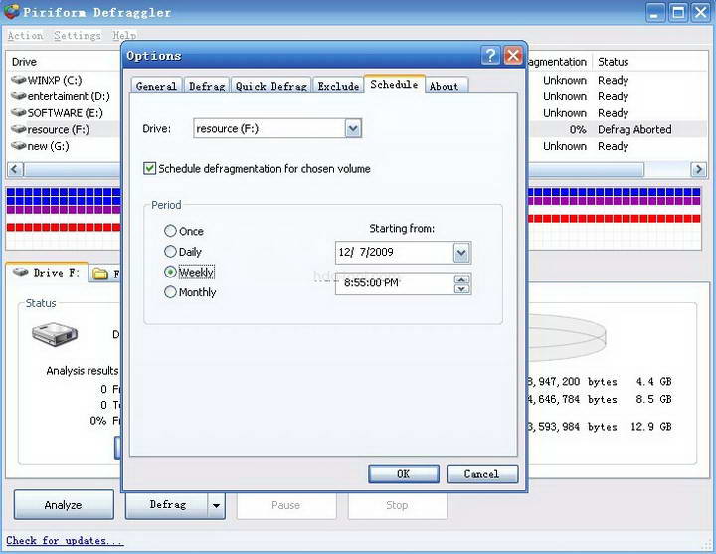Click the SOFTWARE (E:) drive icon
Image resolution: width=716 pixels, height=554 pixels.
(18, 112)
